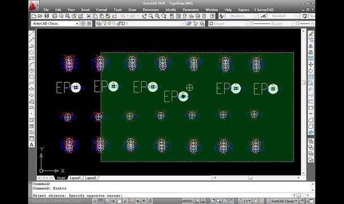The image size is (344, 204).
Task: Select the Move modify tool
Action: (x=311, y=65)
